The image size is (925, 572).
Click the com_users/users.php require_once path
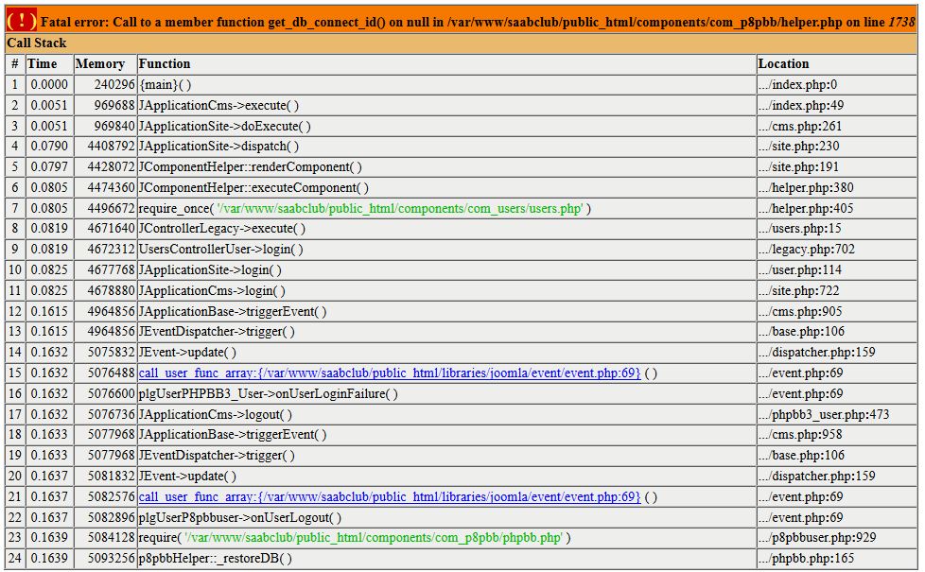[x=399, y=209]
